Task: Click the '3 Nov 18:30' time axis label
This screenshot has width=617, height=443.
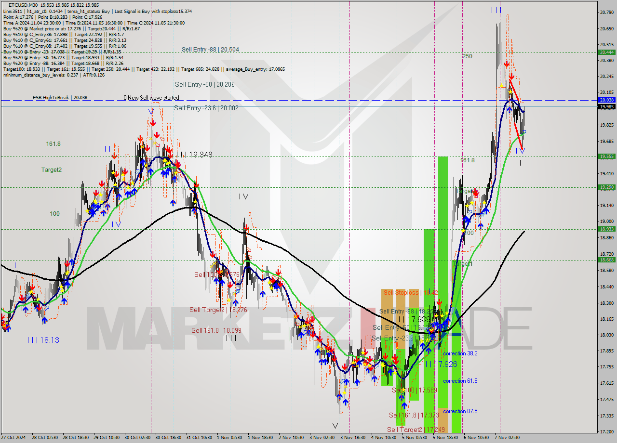Action: [x=352, y=438]
